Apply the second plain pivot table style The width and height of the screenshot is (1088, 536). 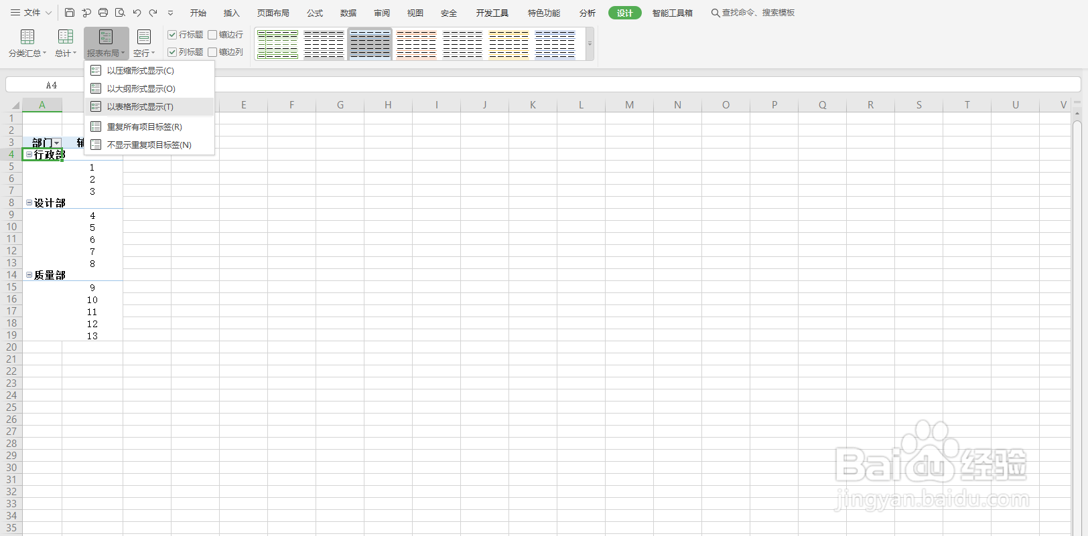pos(324,44)
